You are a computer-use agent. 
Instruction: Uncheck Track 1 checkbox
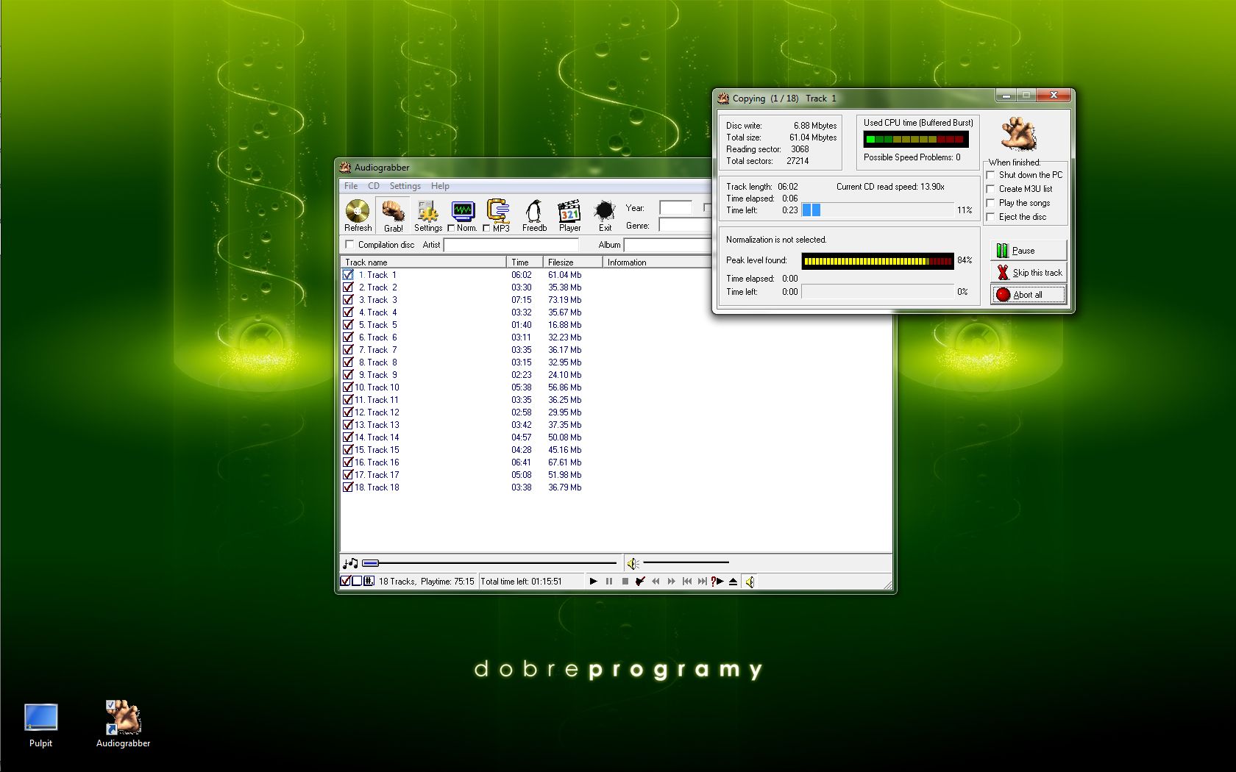click(x=348, y=275)
